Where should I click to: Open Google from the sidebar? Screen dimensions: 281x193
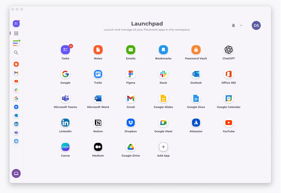click(16, 98)
